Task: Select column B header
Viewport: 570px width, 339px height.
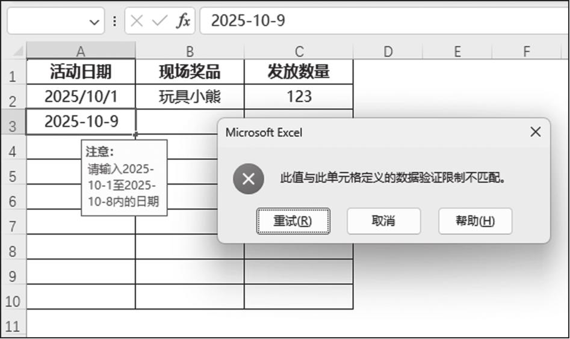Action: point(190,51)
